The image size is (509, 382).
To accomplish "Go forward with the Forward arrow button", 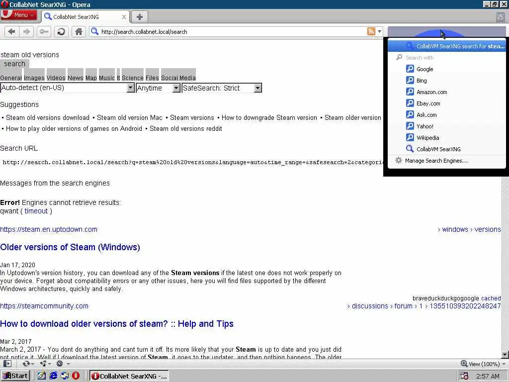I will click(26, 31).
